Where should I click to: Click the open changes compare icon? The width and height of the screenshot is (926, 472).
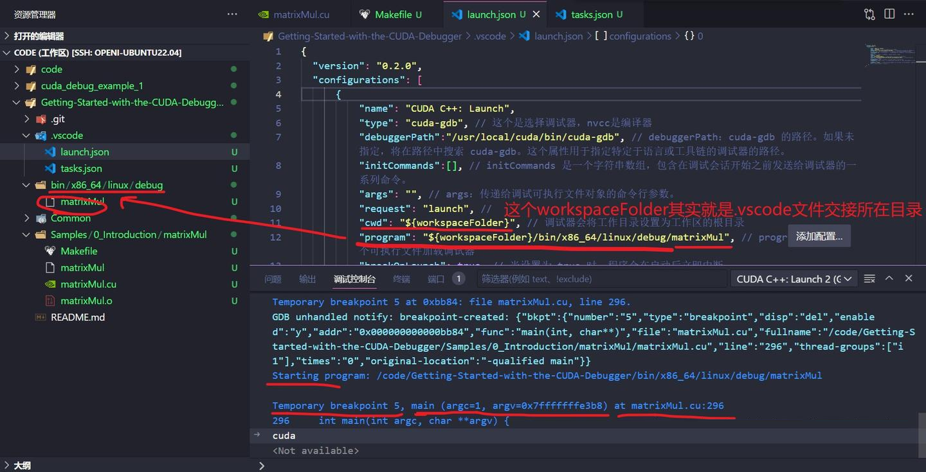[x=869, y=14]
